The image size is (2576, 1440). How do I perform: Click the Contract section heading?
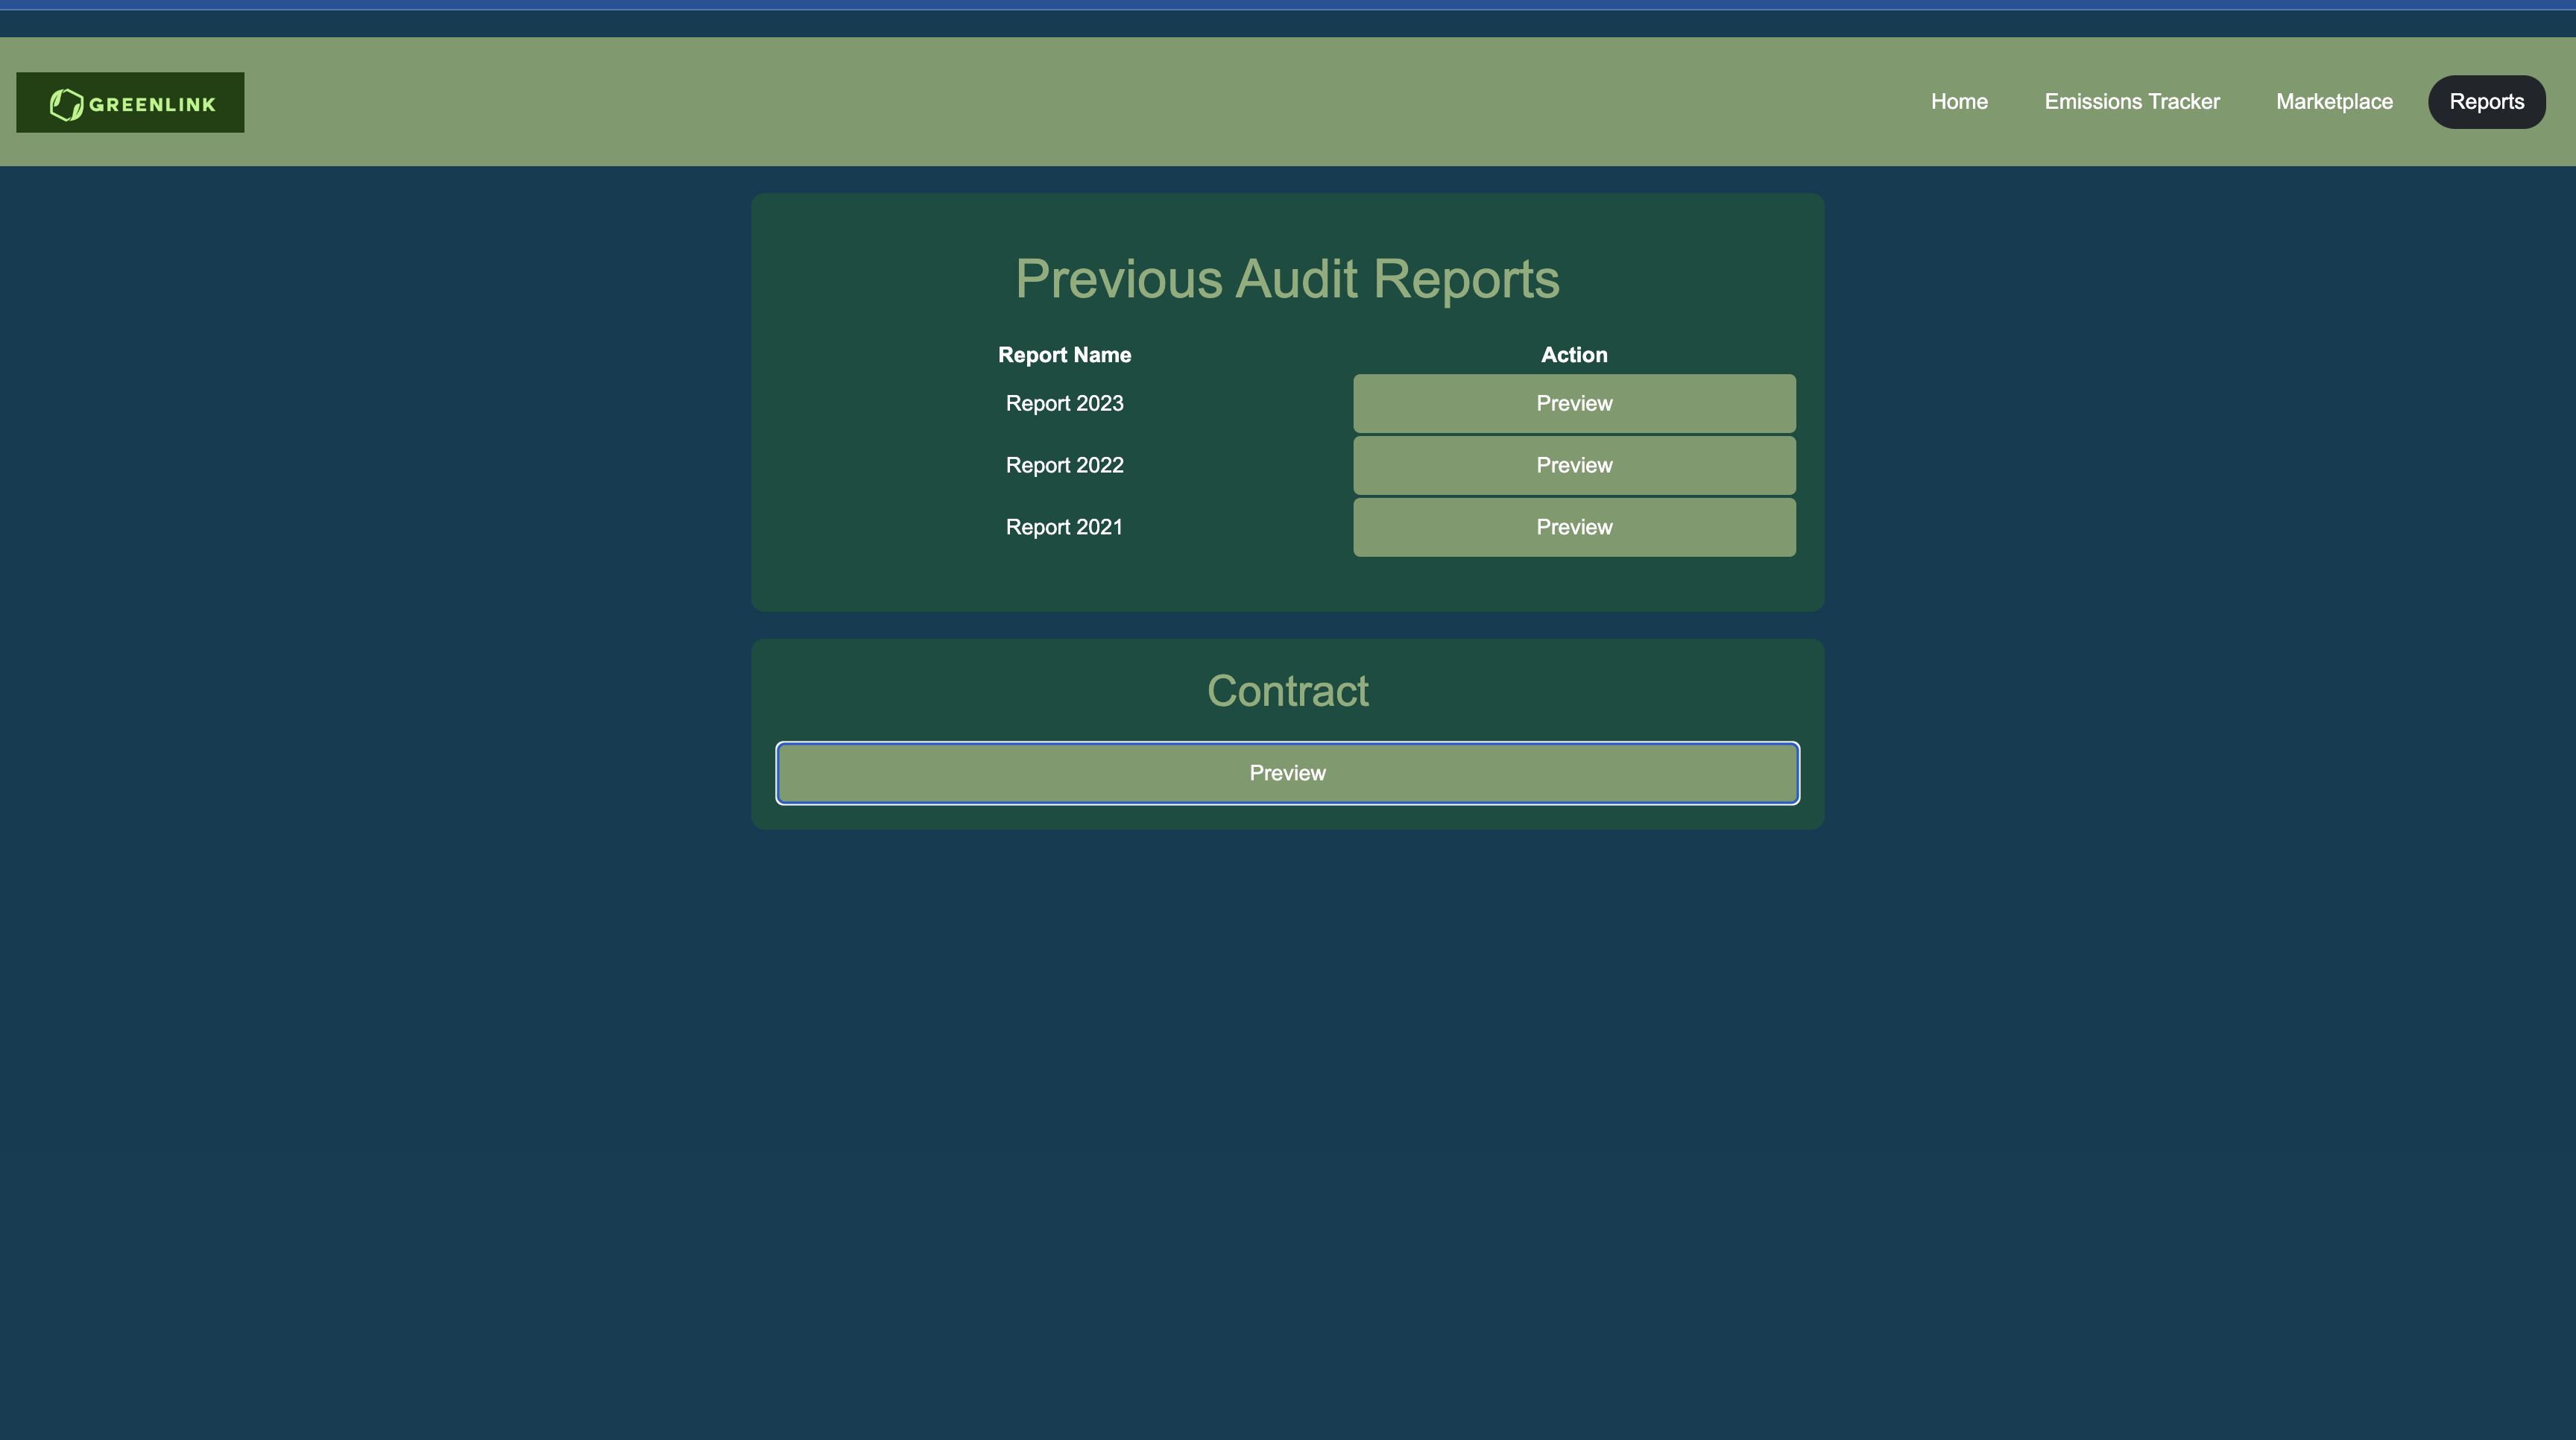click(x=1287, y=691)
